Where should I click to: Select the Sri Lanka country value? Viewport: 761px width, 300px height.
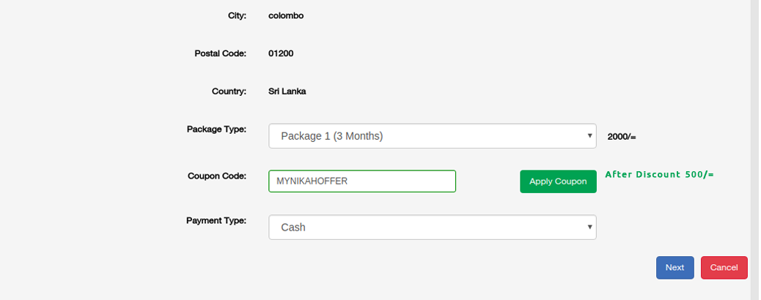point(287,91)
